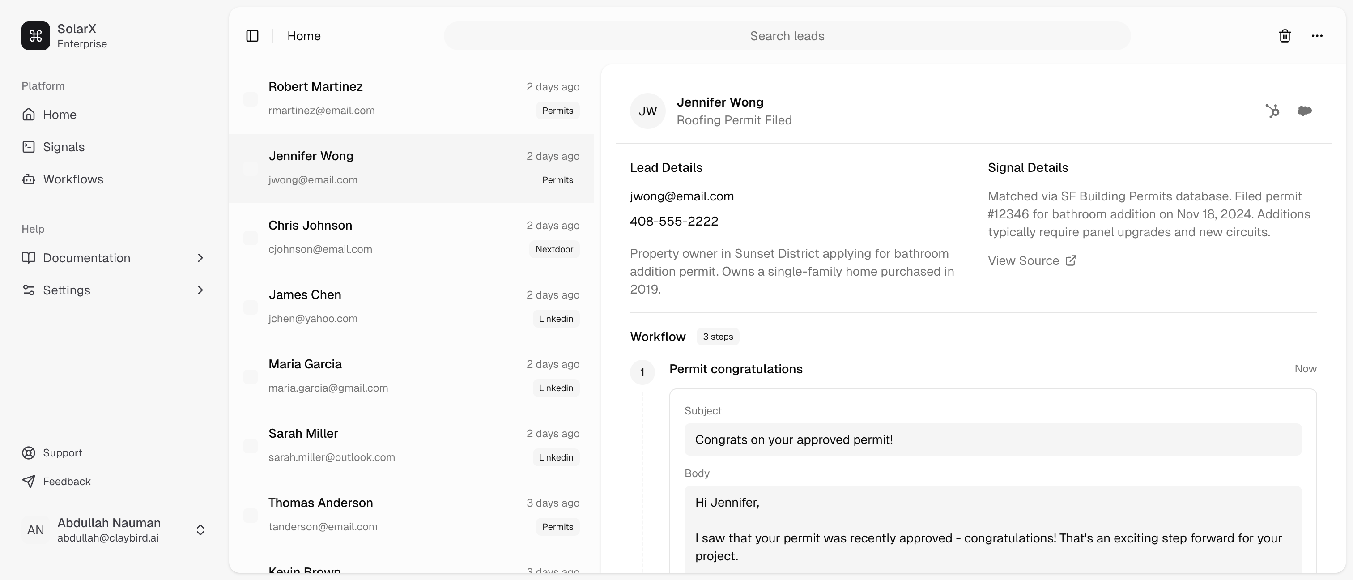This screenshot has height=580, width=1353.
Task: Click the SolarX logo icon
Action: pos(36,36)
